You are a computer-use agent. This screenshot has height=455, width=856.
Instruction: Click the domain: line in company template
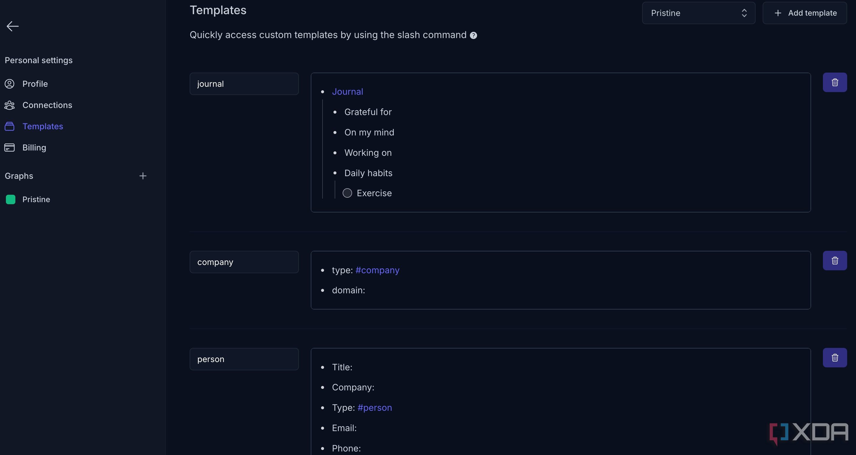click(x=348, y=290)
